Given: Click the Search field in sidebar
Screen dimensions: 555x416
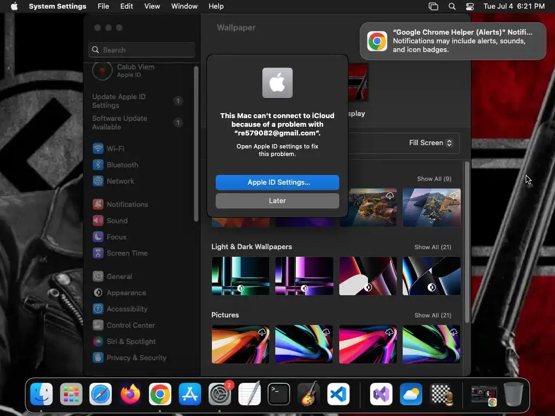Looking at the screenshot, I should (141, 50).
